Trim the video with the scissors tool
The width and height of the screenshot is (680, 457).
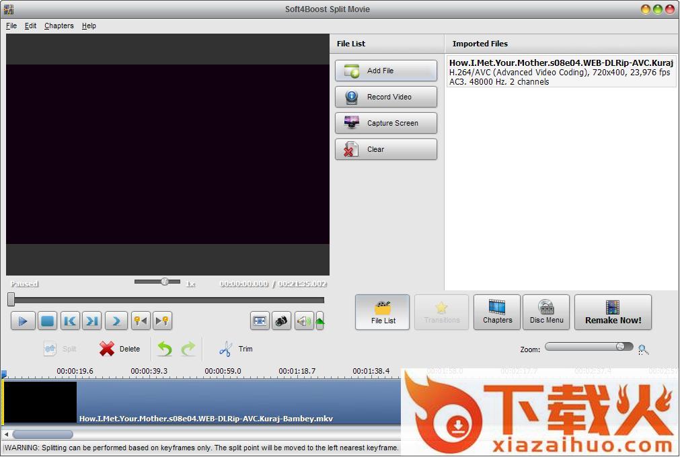[x=235, y=349]
